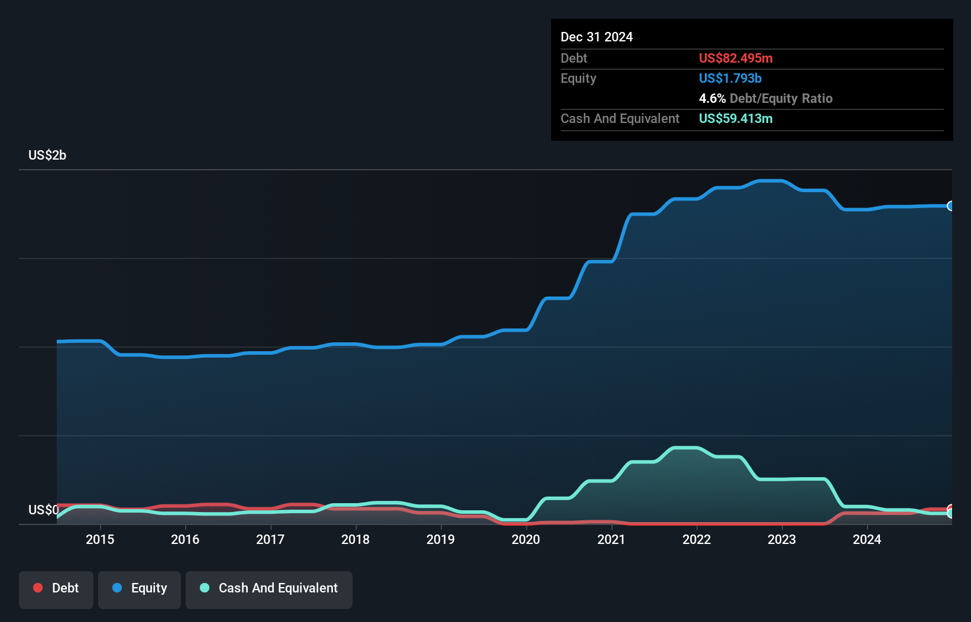Toggle the Equity series legend button

[x=140, y=589]
